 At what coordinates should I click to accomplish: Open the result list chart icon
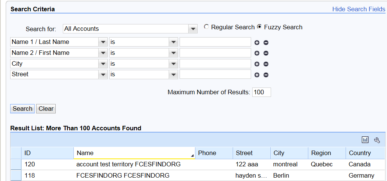click(x=365, y=140)
